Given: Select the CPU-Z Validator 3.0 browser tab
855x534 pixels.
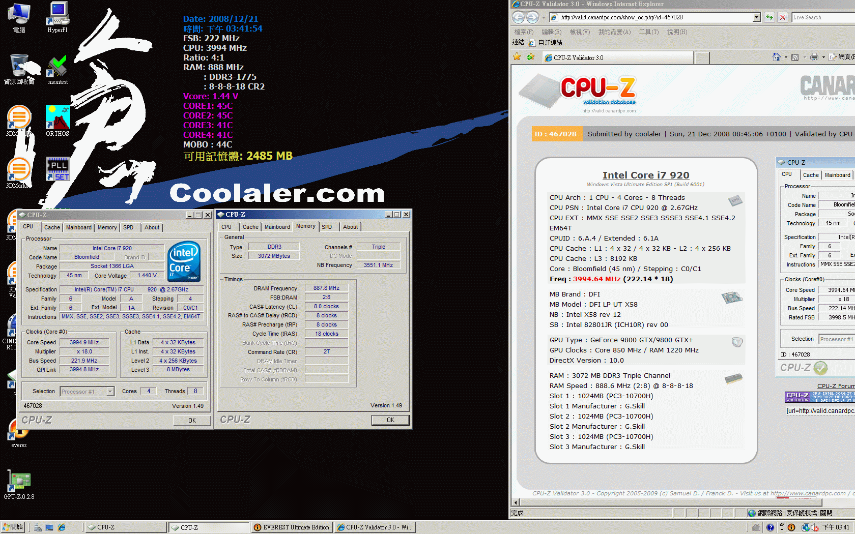Looking at the screenshot, I should pyautogui.click(x=617, y=57).
